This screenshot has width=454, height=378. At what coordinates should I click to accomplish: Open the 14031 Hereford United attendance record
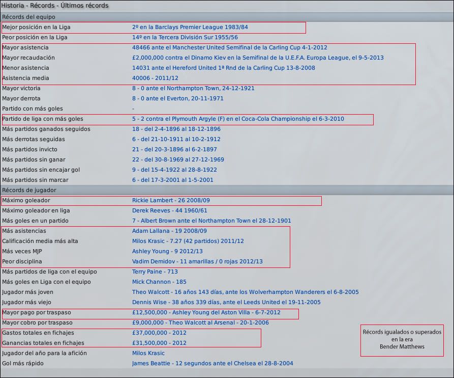(224, 68)
